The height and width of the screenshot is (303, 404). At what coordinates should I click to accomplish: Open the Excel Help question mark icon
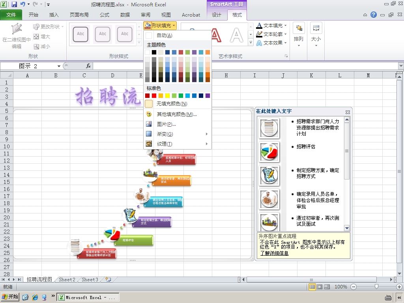[374, 15]
